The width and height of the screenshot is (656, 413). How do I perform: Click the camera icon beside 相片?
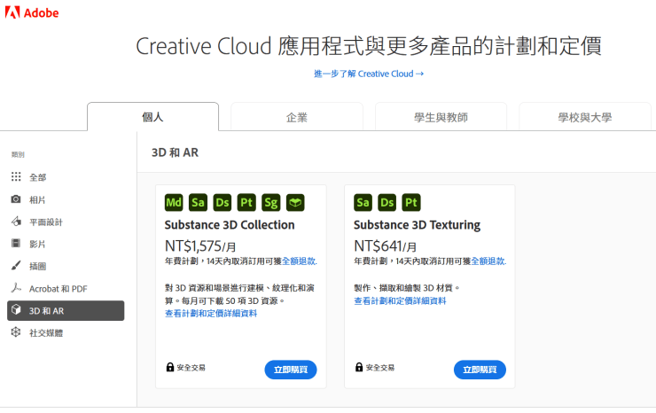click(16, 199)
